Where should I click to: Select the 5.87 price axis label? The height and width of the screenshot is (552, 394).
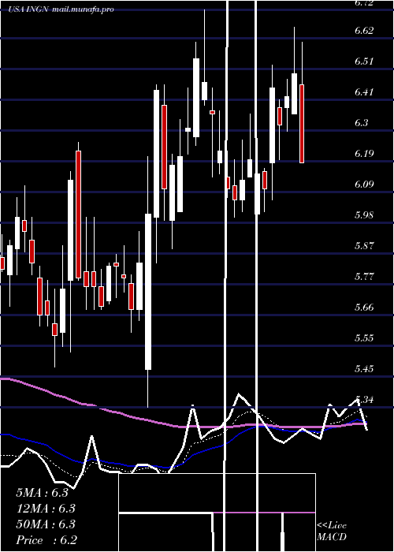pos(364,246)
